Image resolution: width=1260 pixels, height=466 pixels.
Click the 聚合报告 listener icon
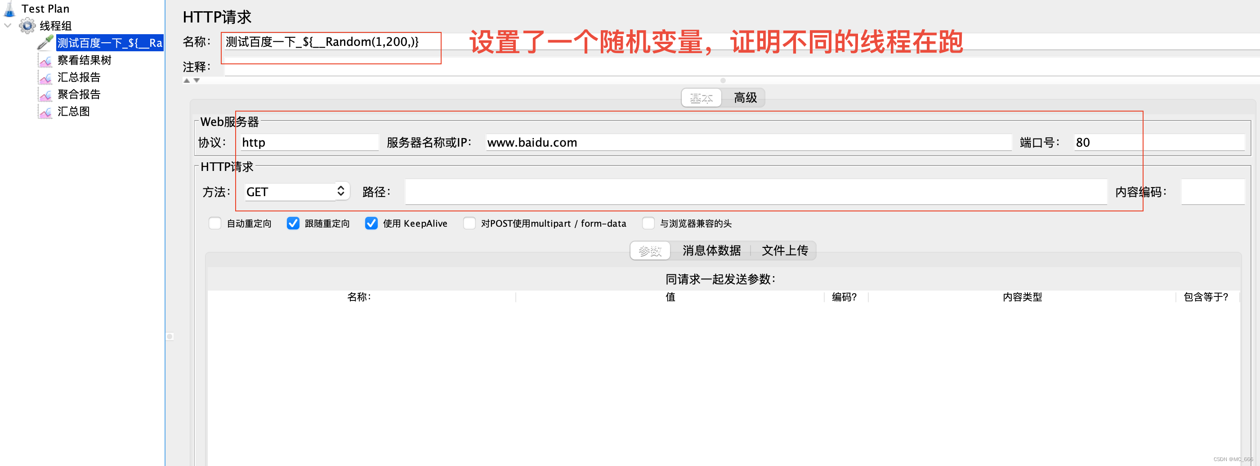coord(45,94)
